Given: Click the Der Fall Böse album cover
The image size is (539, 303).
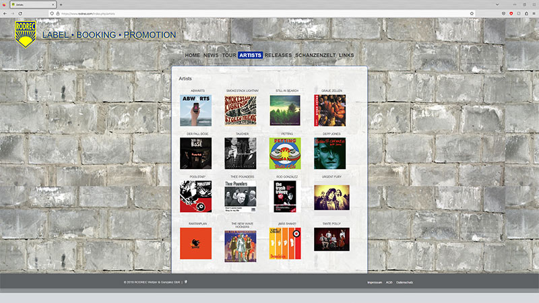Looking at the screenshot, I should [x=195, y=154].
